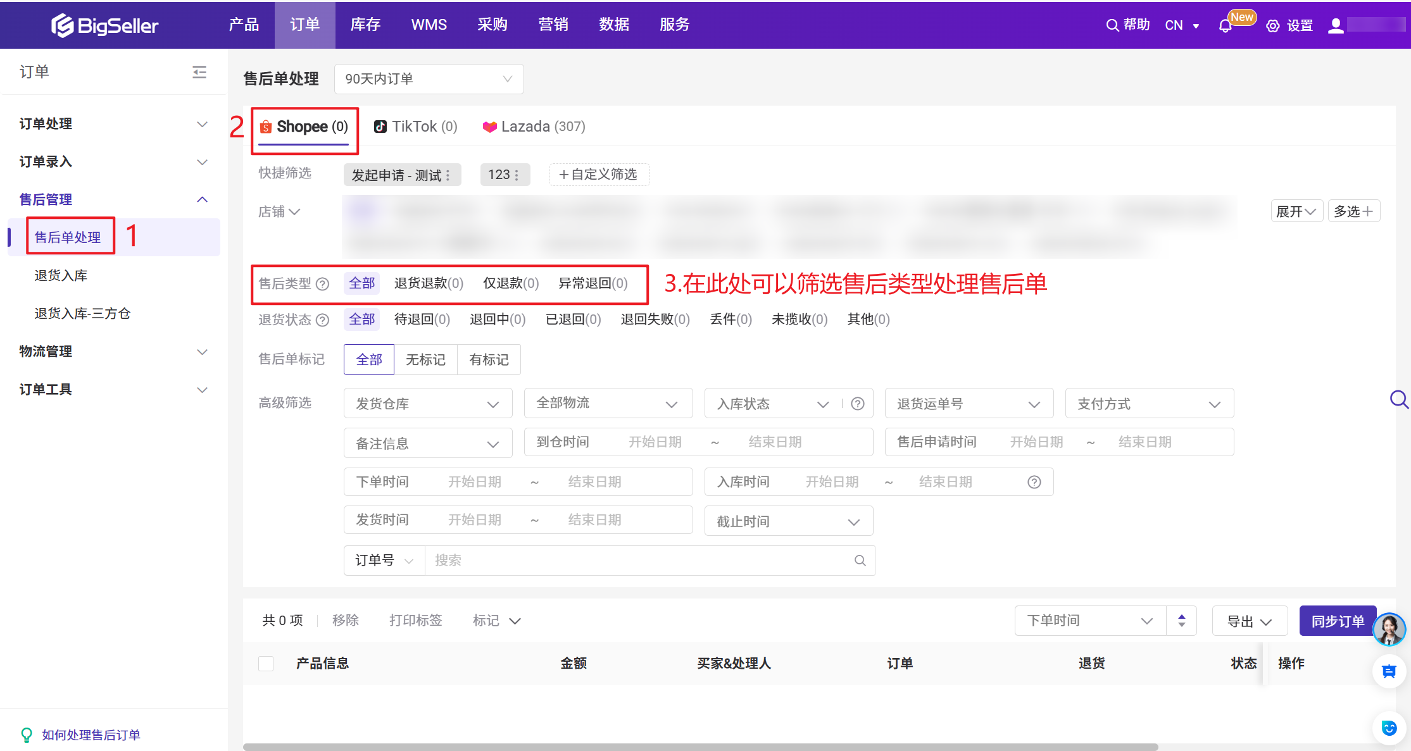The height and width of the screenshot is (751, 1411).
Task: Expand the 订单处理 sidebar section
Action: pyautogui.click(x=113, y=124)
